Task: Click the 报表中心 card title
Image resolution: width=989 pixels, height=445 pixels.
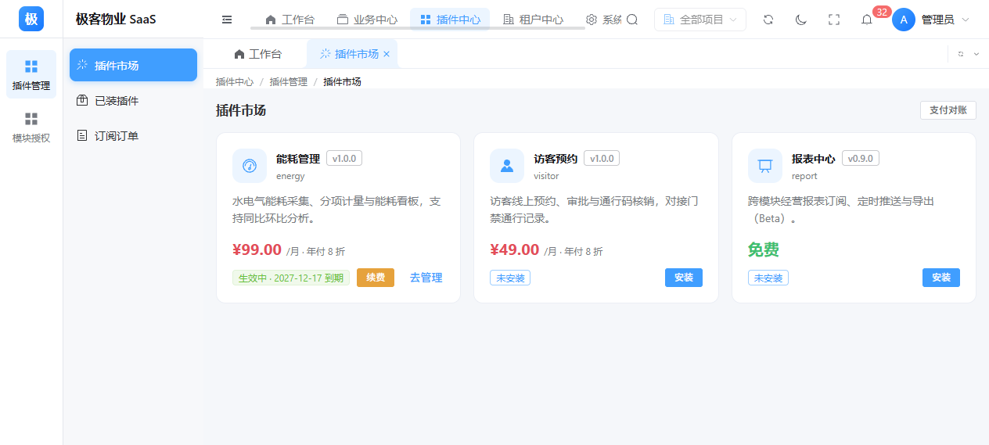Action: 814,159
